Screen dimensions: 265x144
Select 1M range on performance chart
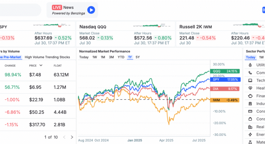(x=103, y=57)
